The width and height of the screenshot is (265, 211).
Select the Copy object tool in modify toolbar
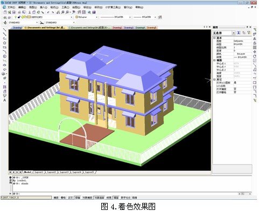[x=255, y=34]
